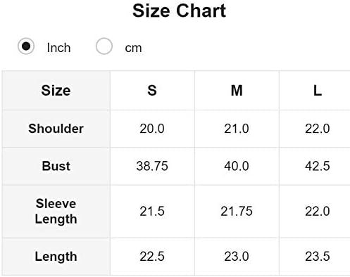Click the Size Chart heading
The image size is (350, 277).
179,11
